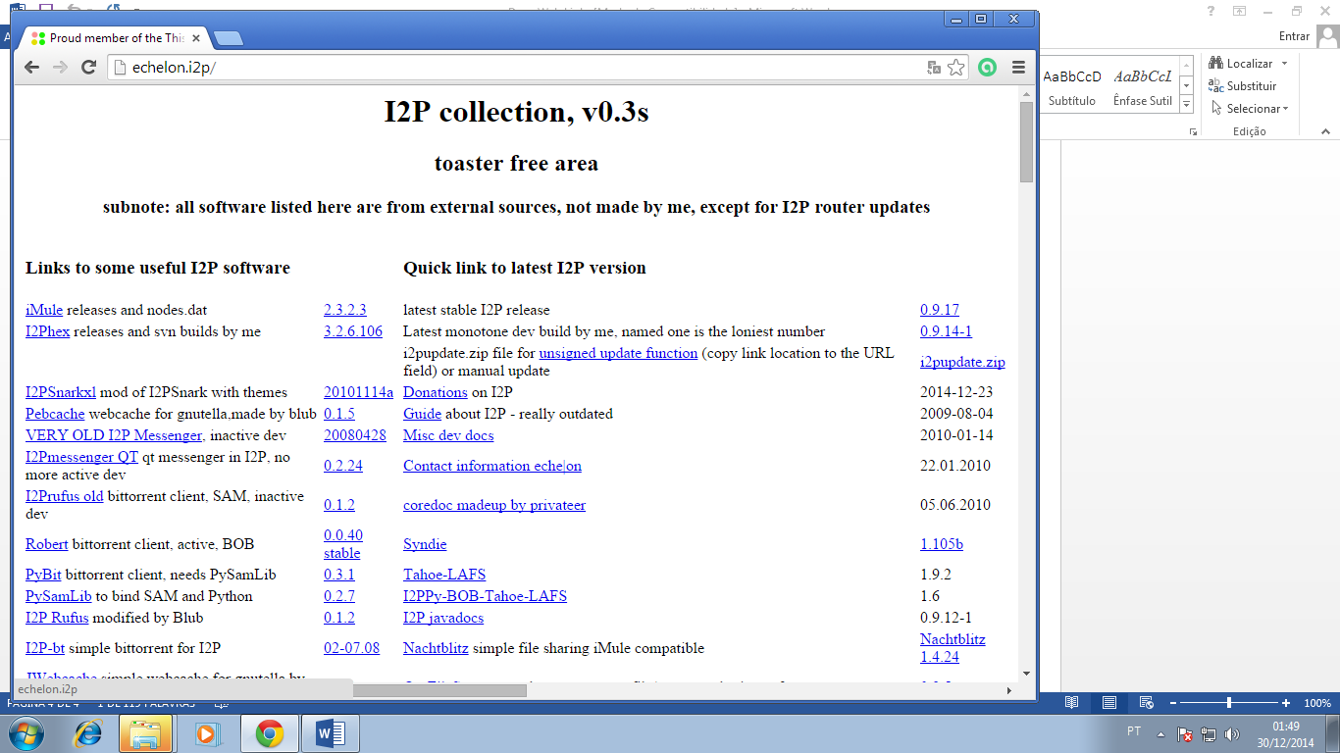Open the 'unsigned update function' link
This screenshot has width=1340, height=753.
pos(618,353)
